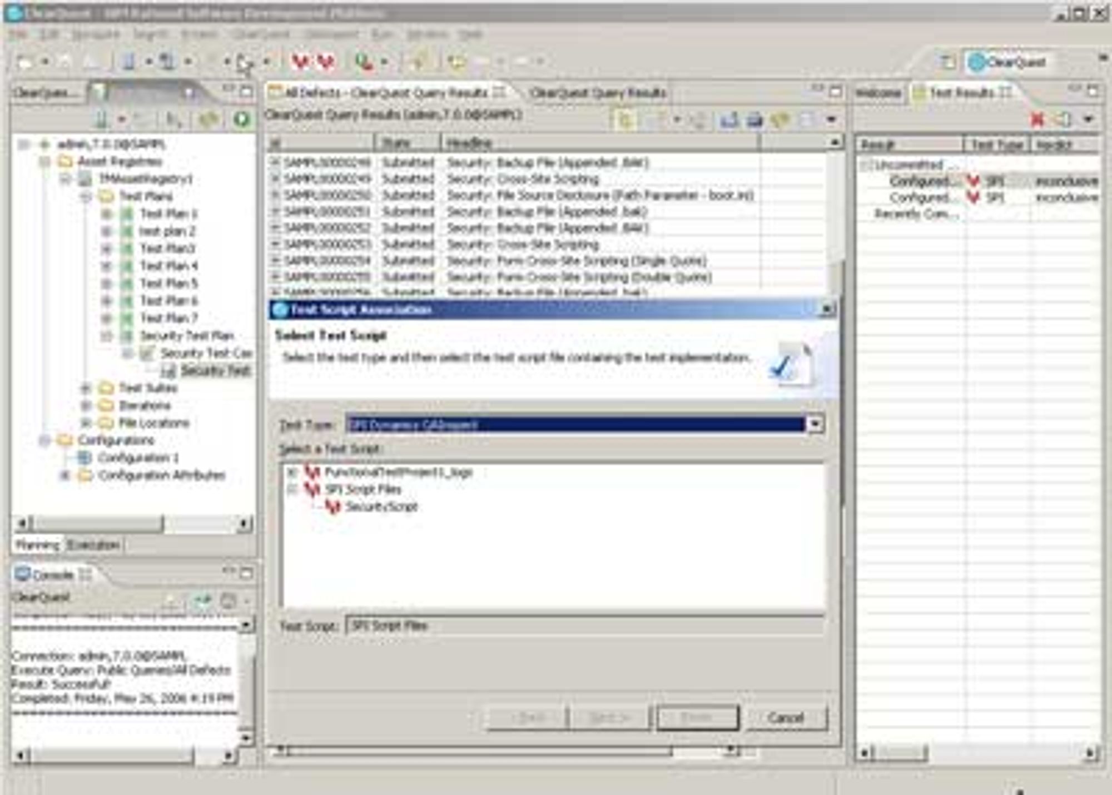1112x795 pixels.
Task: Switch to the Test Results tab
Action: [x=962, y=92]
